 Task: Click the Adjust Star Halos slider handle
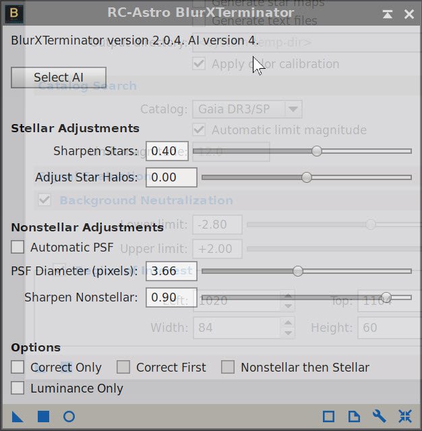[x=307, y=177]
